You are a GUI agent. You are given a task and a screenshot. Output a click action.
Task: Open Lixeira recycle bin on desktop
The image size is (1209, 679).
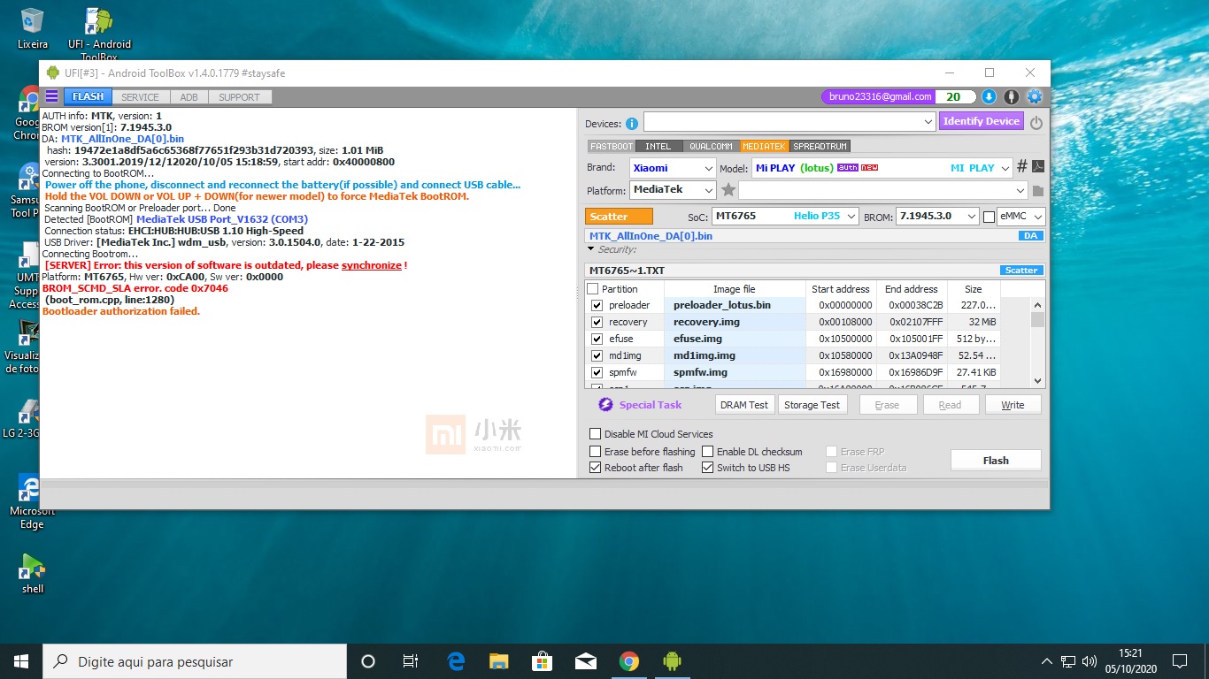tap(33, 27)
